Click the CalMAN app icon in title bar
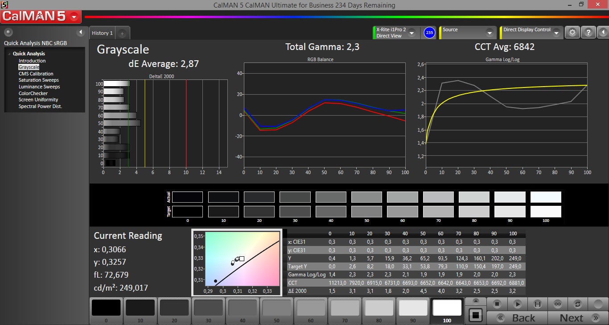This screenshot has width=609, height=325. [x=4, y=4]
